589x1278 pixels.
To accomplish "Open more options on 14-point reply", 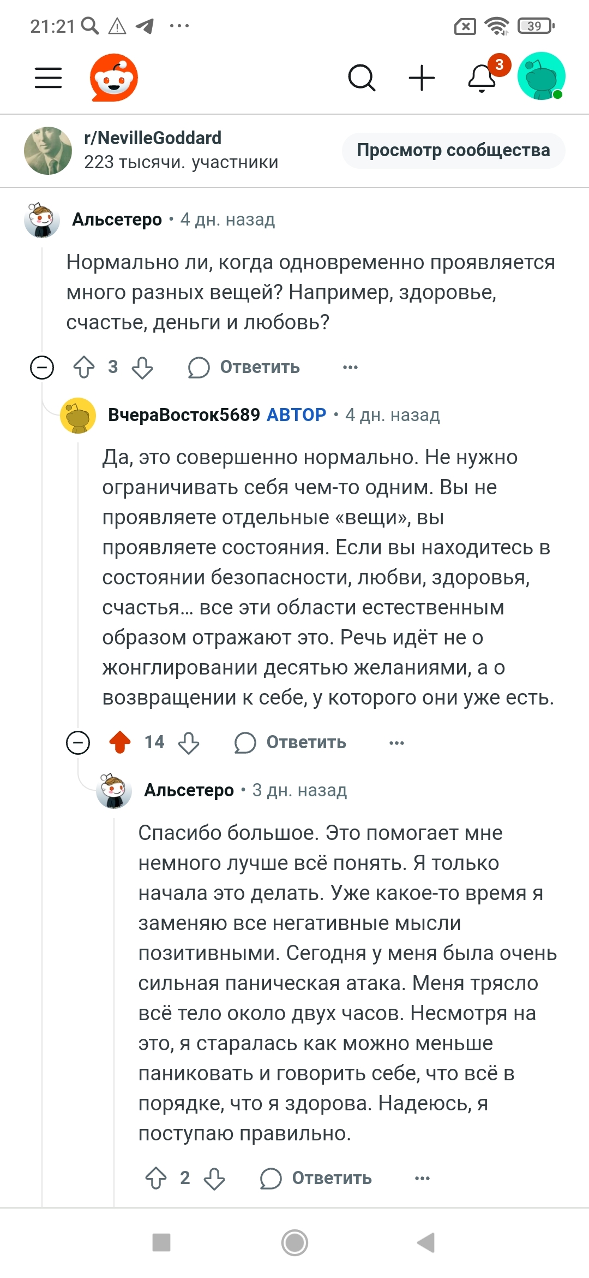I will click(x=396, y=743).
